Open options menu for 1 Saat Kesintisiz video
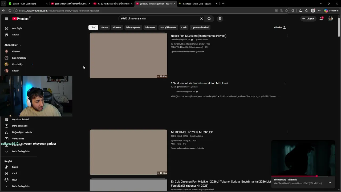 tap(285, 83)
